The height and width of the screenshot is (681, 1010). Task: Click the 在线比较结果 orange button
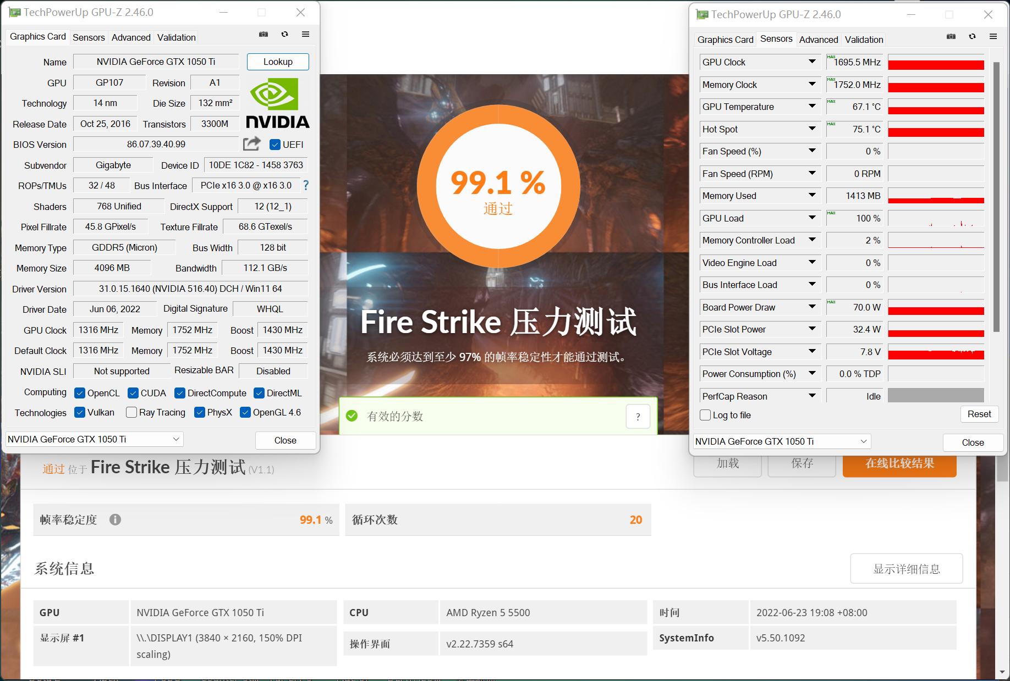tap(899, 463)
